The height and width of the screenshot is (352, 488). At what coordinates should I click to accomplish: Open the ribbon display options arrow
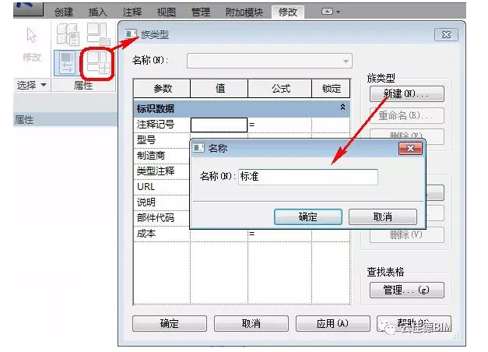(339, 12)
